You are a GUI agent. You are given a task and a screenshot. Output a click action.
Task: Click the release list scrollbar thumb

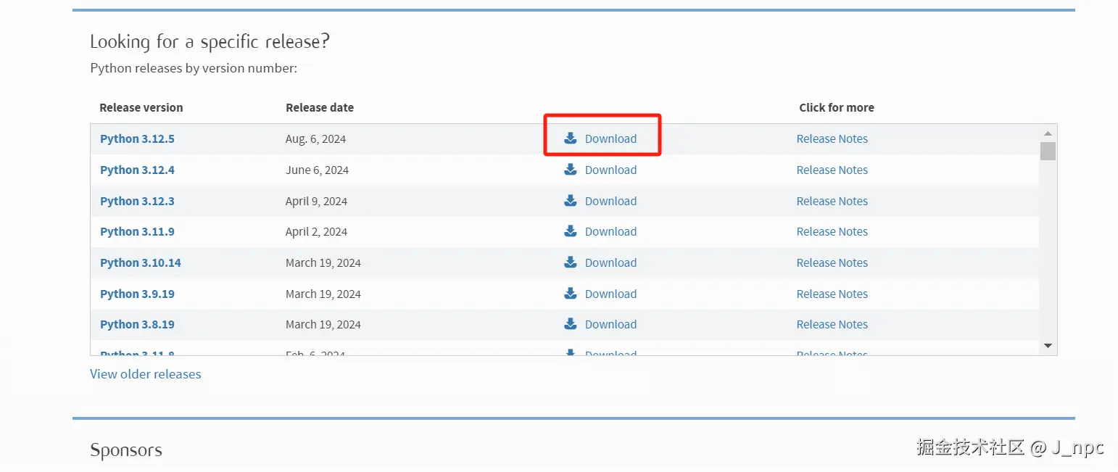coord(1048,151)
